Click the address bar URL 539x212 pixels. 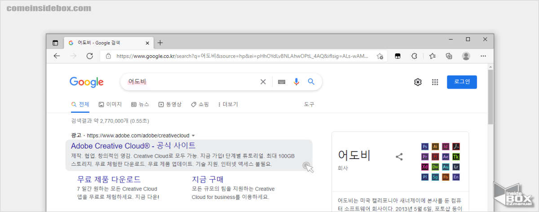(x=243, y=56)
